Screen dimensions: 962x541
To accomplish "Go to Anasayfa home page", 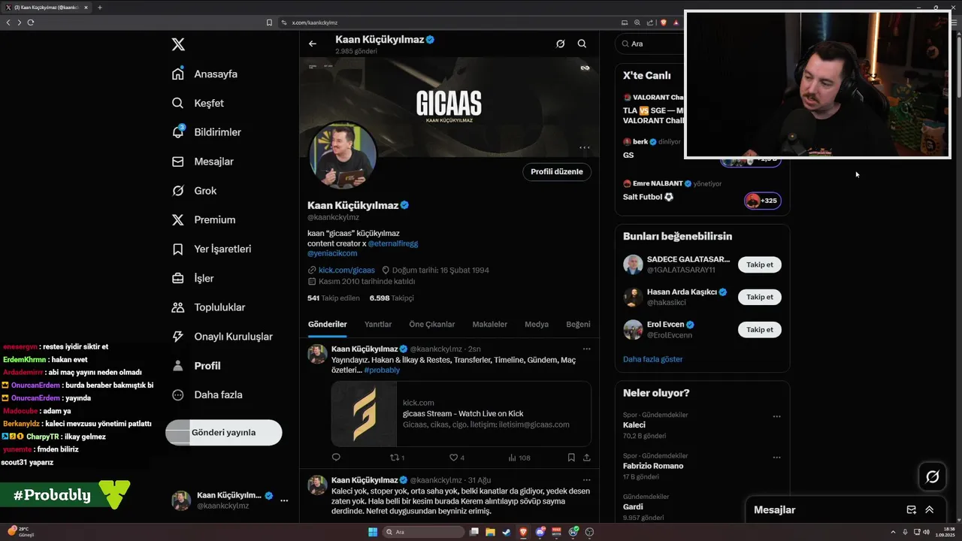I will tap(204, 74).
